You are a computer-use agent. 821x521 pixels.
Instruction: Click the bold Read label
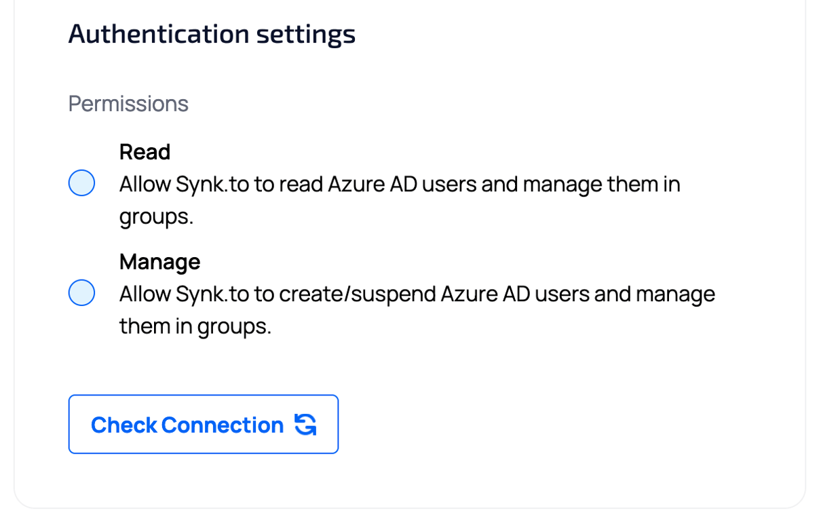click(x=145, y=152)
